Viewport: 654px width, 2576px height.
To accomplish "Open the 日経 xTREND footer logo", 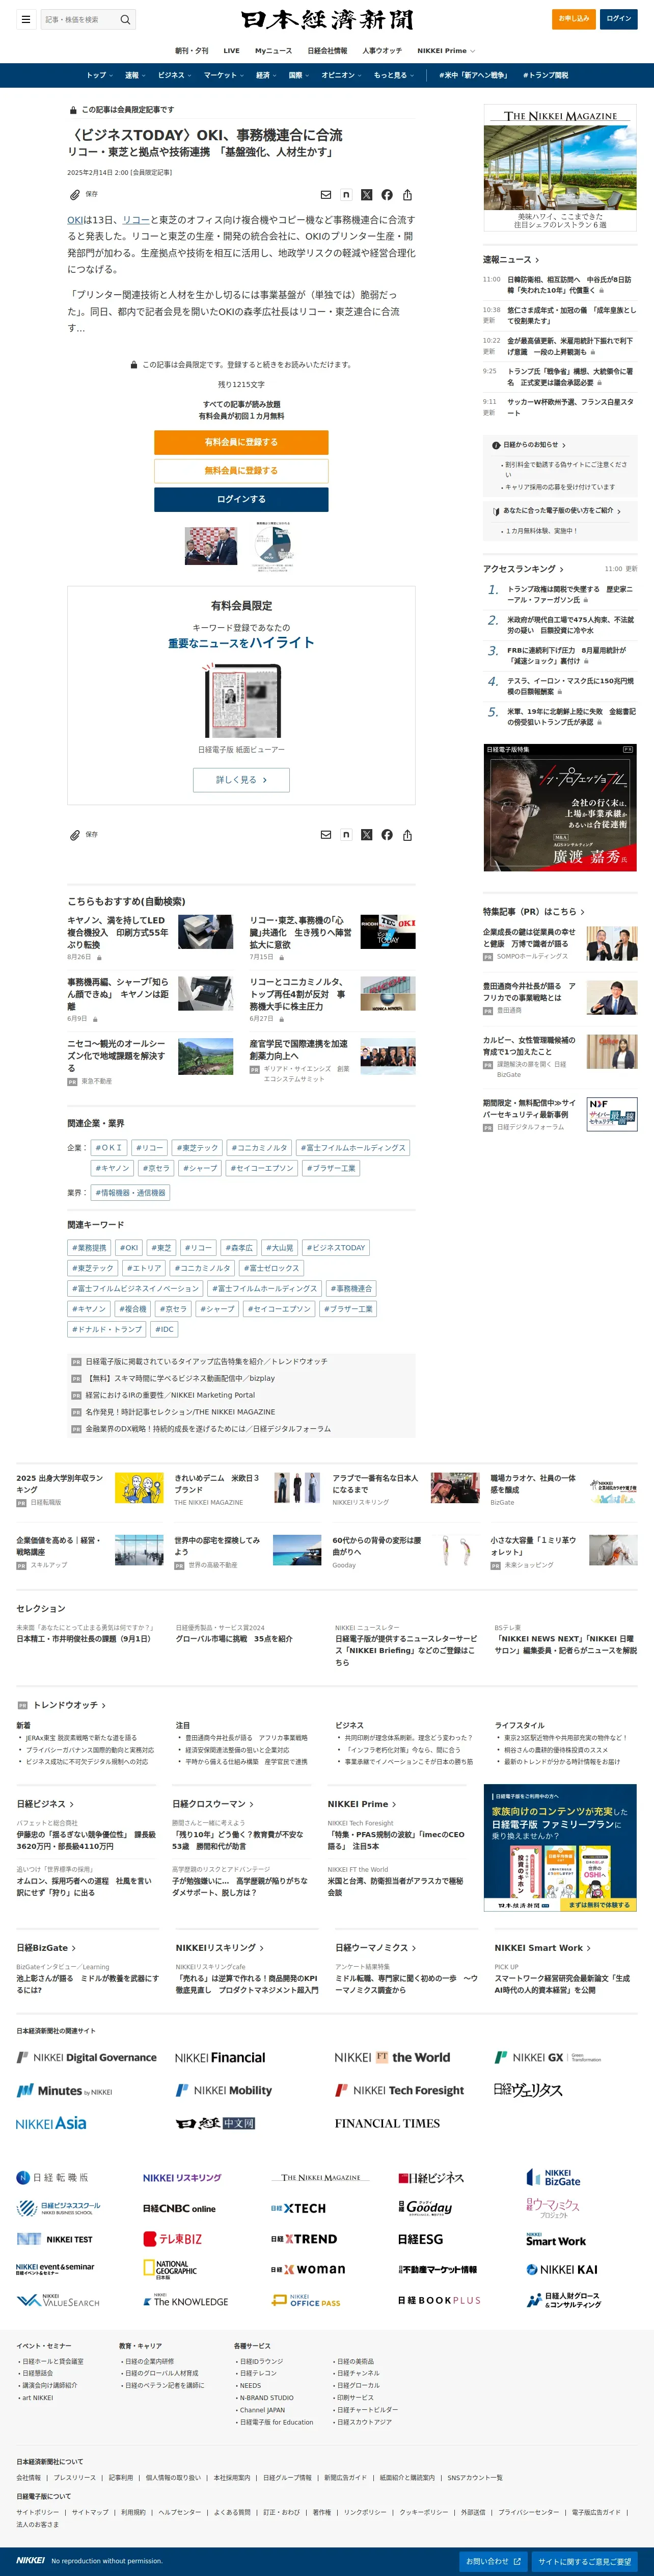I will [304, 2239].
